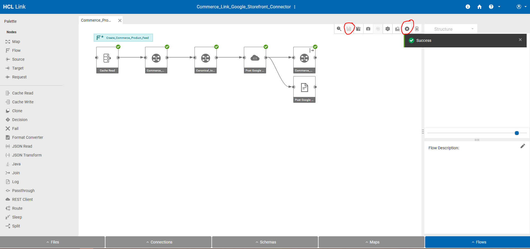Viewport: 530px width, 249px height.
Task: Click the camera snapshot icon
Action: [x=368, y=29]
